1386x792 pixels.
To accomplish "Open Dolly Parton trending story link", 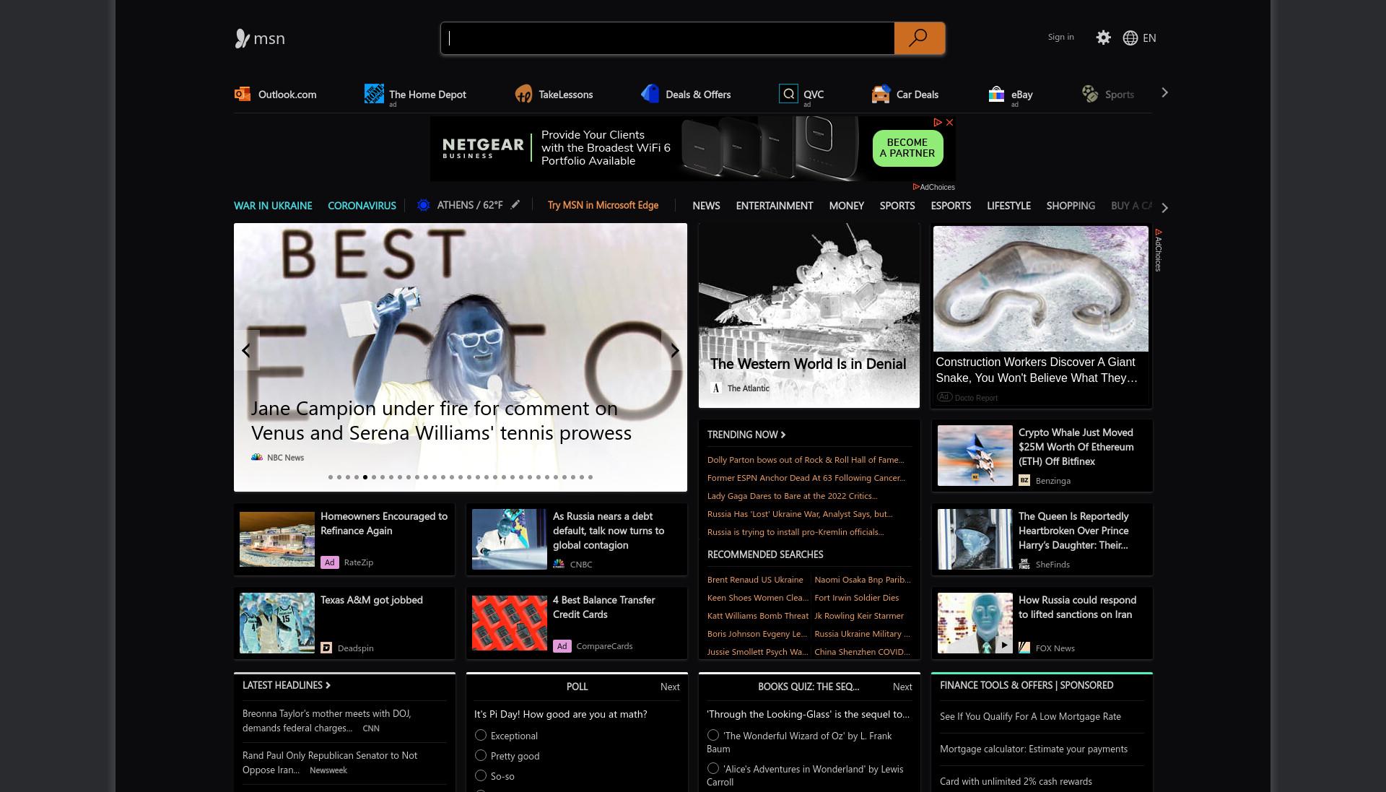I will coord(806,460).
